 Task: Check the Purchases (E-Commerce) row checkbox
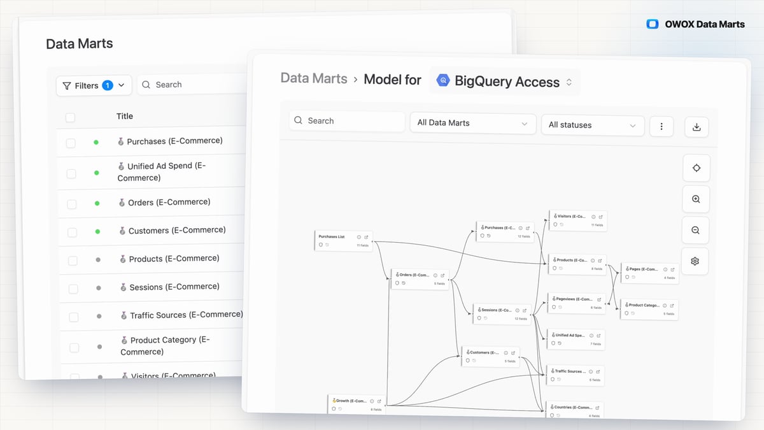(71, 143)
